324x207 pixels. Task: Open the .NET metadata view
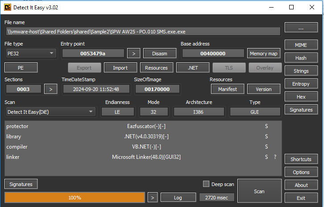click(193, 68)
